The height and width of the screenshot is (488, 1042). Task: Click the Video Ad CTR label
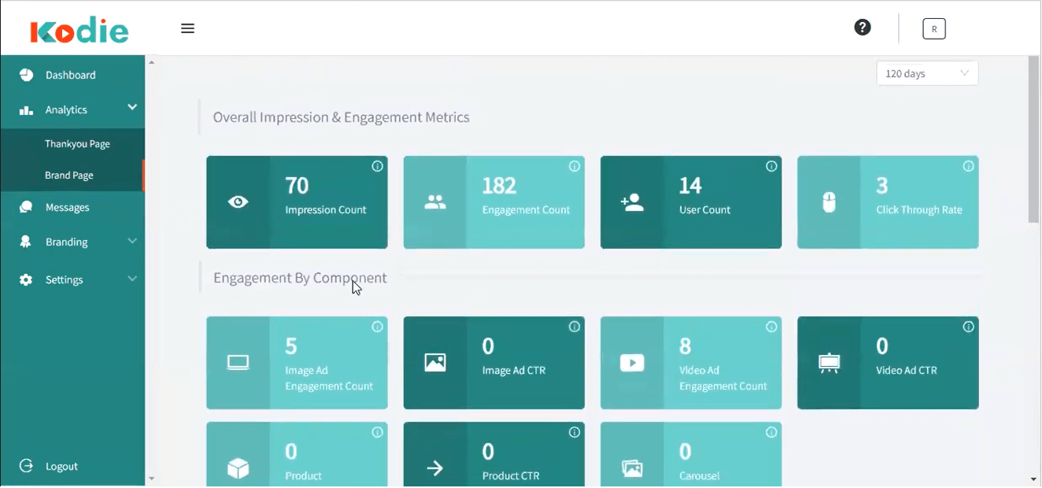point(907,370)
